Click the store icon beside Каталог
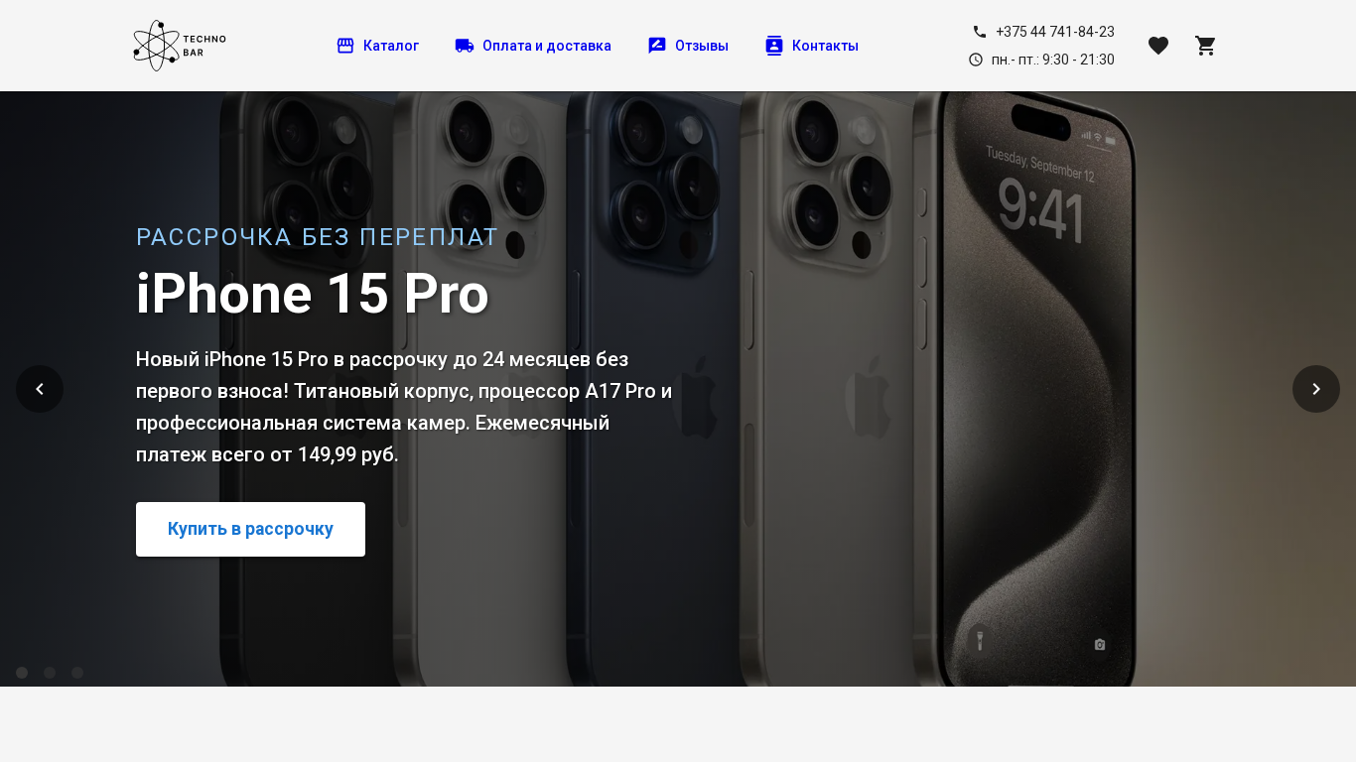Viewport: 1356px width, 762px height. point(345,46)
